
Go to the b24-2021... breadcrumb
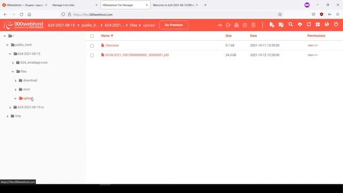pyautogui.click(x=114, y=25)
